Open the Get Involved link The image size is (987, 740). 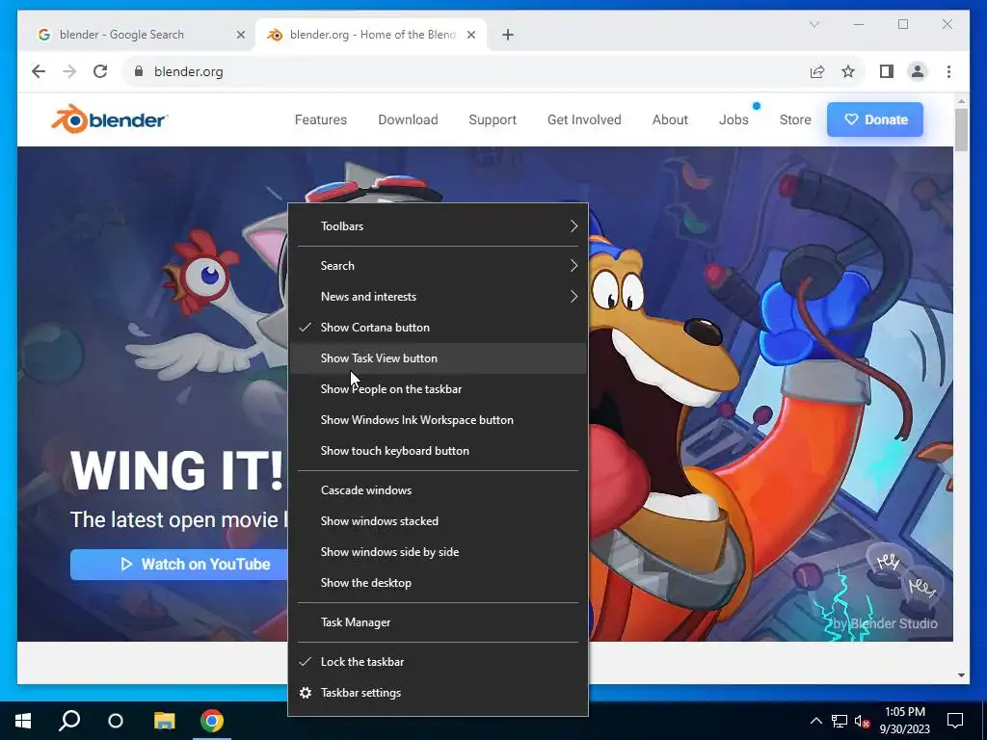(x=584, y=119)
